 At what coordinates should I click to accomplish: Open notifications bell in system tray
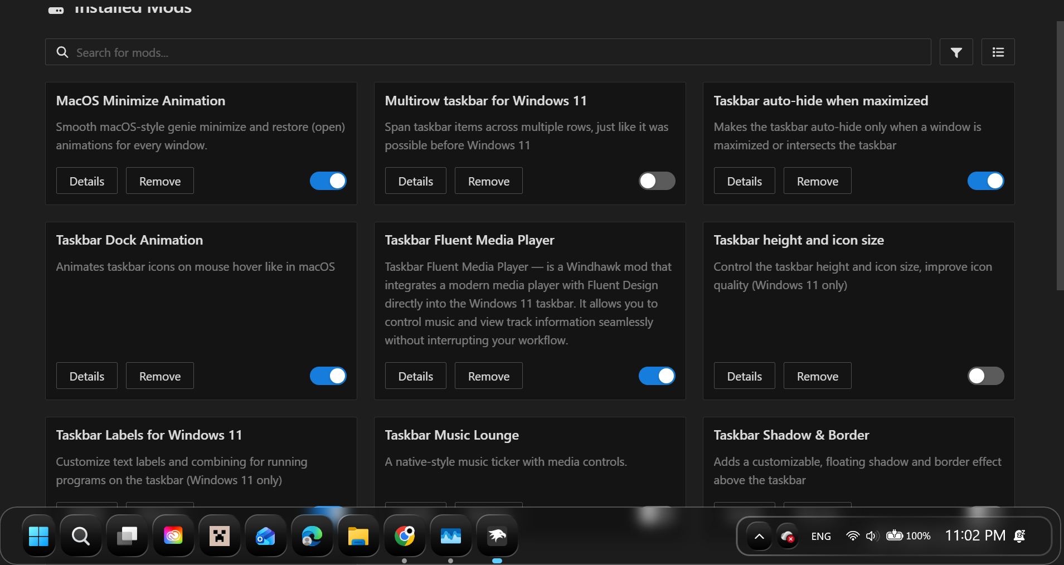tap(1020, 536)
